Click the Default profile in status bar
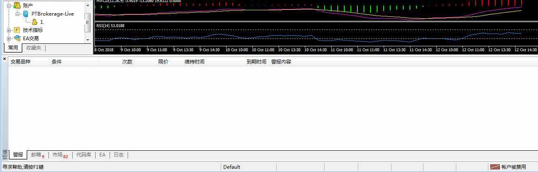538x172 pixels. [x=232, y=167]
